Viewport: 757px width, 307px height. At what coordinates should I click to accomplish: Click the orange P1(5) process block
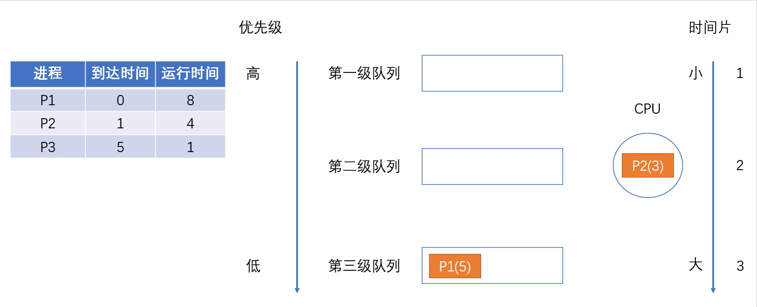(x=455, y=266)
